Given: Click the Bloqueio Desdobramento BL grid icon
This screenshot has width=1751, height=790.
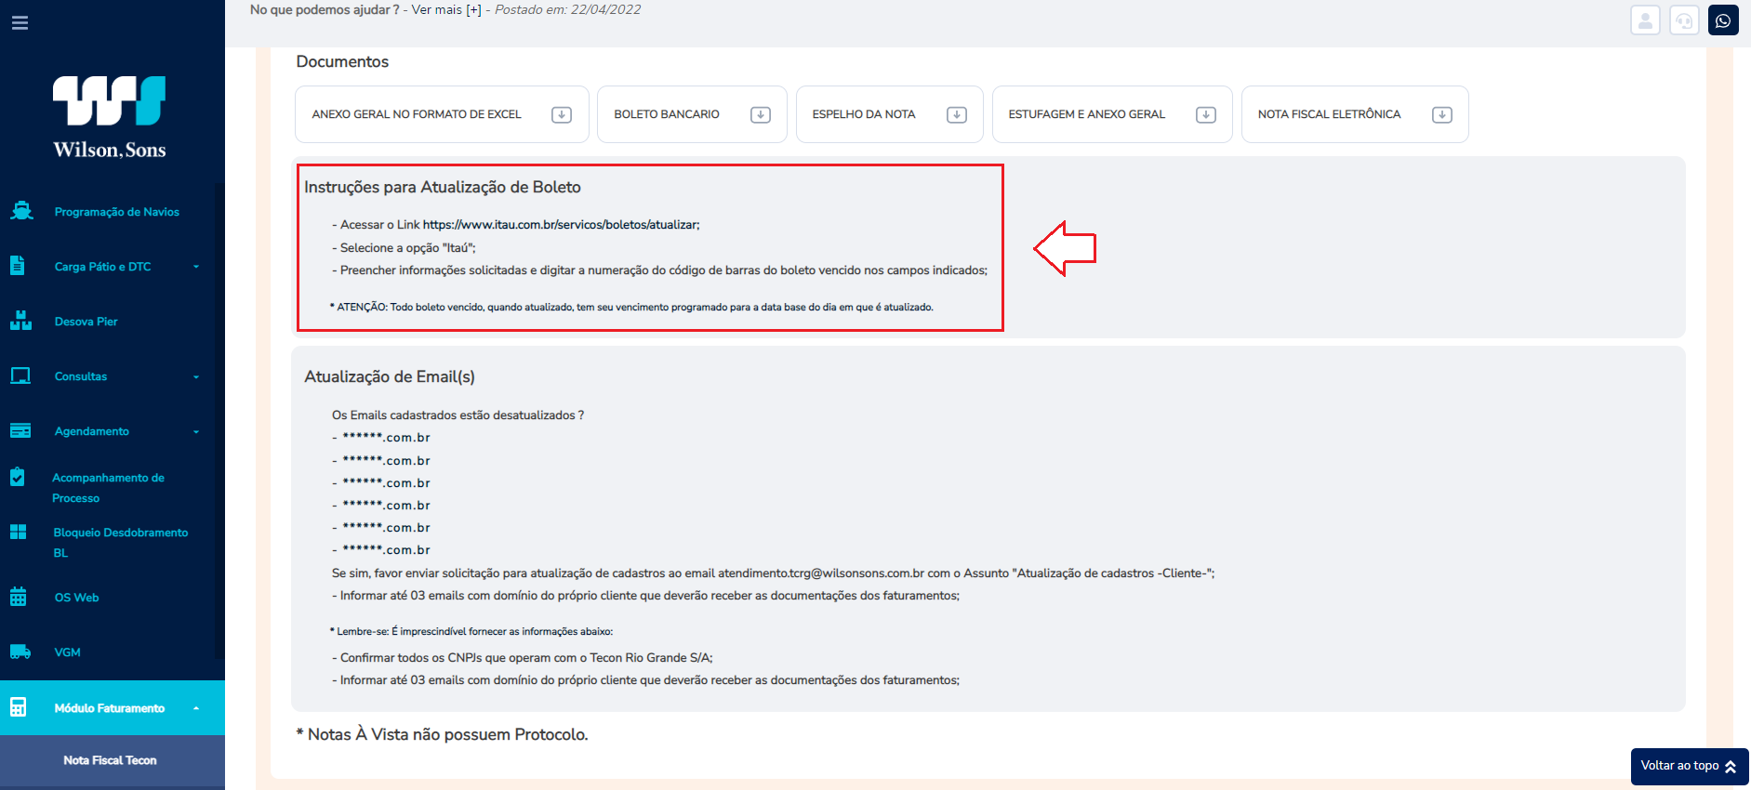Looking at the screenshot, I should pyautogui.click(x=19, y=532).
